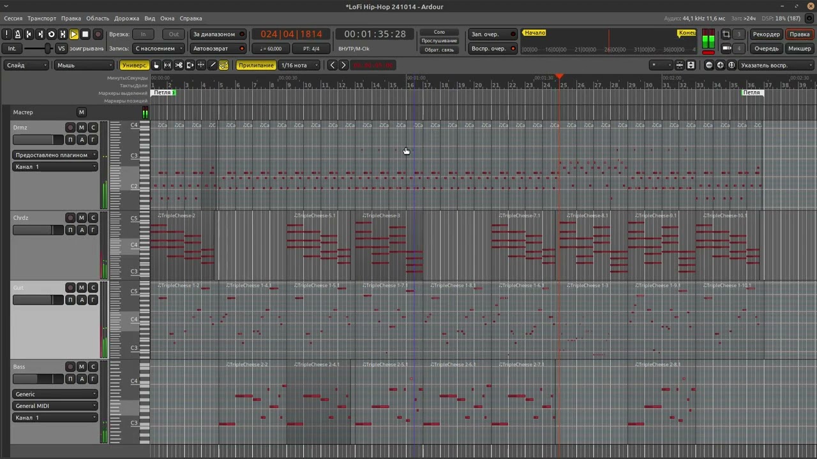The width and height of the screenshot is (817, 459).
Task: Select the Range mouse tool
Action: (167, 65)
